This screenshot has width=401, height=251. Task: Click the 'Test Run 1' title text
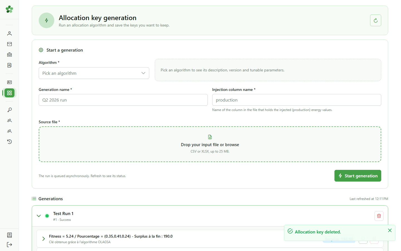[x=63, y=213]
